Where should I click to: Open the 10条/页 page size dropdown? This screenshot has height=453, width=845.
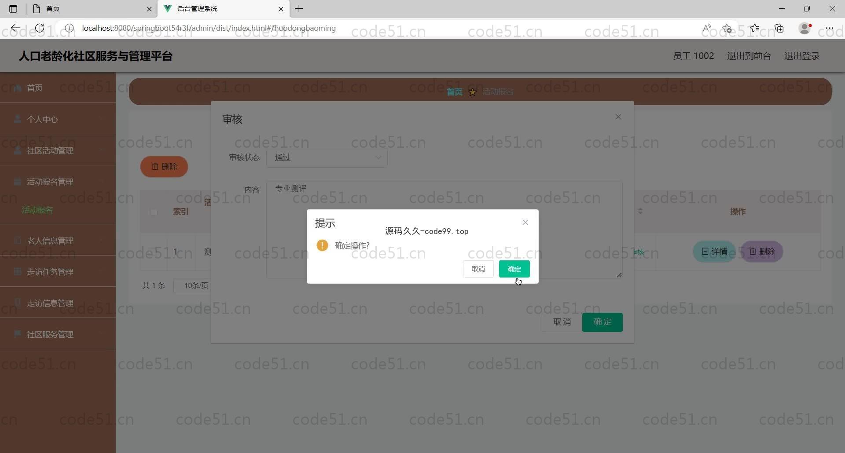[x=193, y=285]
